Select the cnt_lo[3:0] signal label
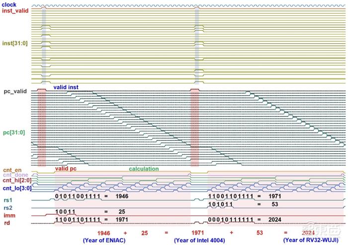This screenshot has height=245, width=348. coord(17,188)
